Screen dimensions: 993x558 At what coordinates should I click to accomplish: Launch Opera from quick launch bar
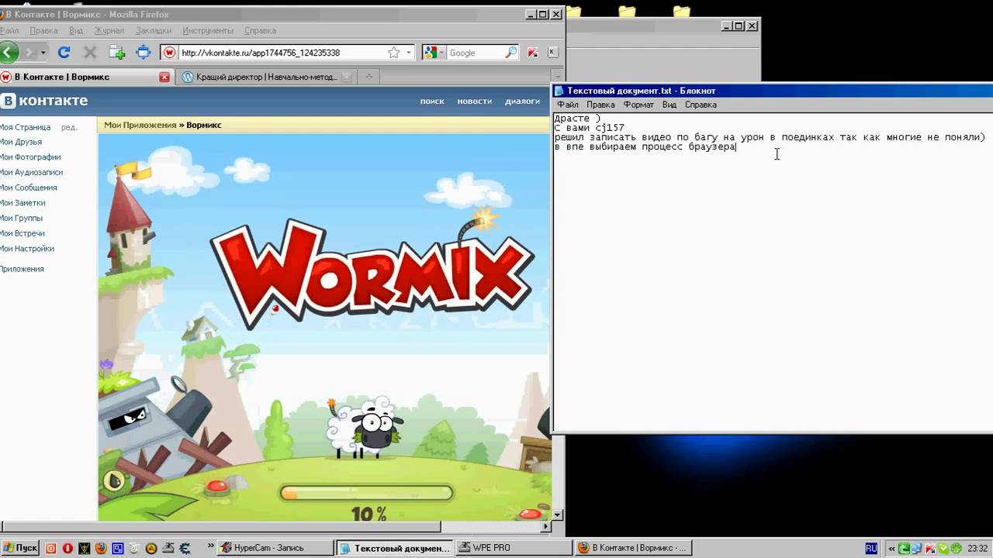click(67, 548)
